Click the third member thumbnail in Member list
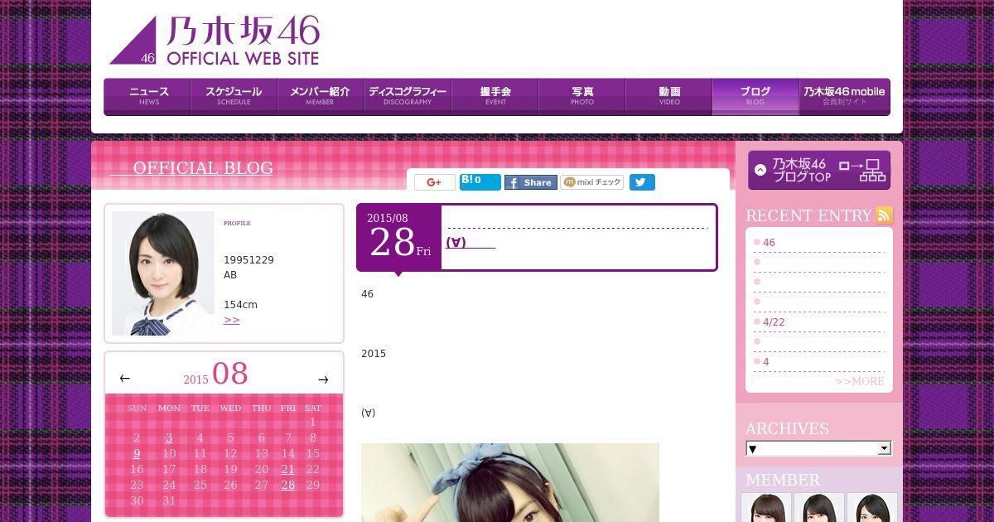 [872, 507]
